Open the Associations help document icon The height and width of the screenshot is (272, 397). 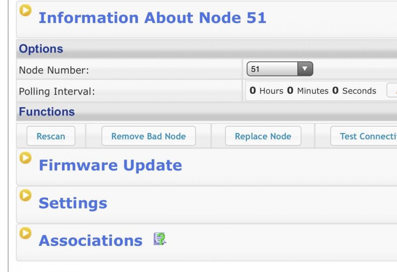160,239
